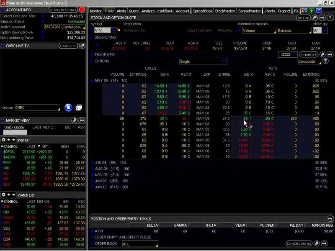Go to the SpreadBook tab

[x=202, y=11]
